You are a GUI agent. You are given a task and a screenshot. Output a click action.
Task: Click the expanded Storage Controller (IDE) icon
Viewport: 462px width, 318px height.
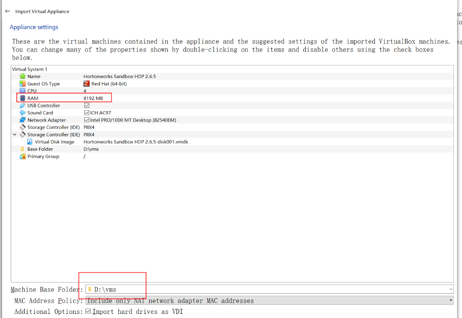(x=22, y=135)
